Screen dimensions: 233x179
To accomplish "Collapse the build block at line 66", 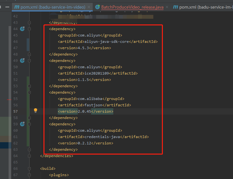I will coord(29,169).
